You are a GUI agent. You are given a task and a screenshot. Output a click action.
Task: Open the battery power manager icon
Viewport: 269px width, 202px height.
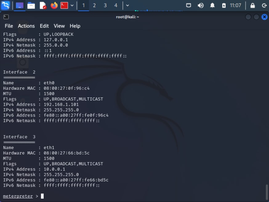click(224, 6)
